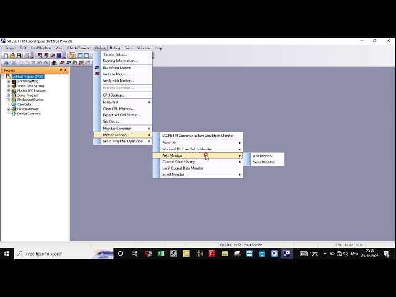The width and height of the screenshot is (396, 297).
Task: Click the icon beside Read from Motion
Action: 97,67
